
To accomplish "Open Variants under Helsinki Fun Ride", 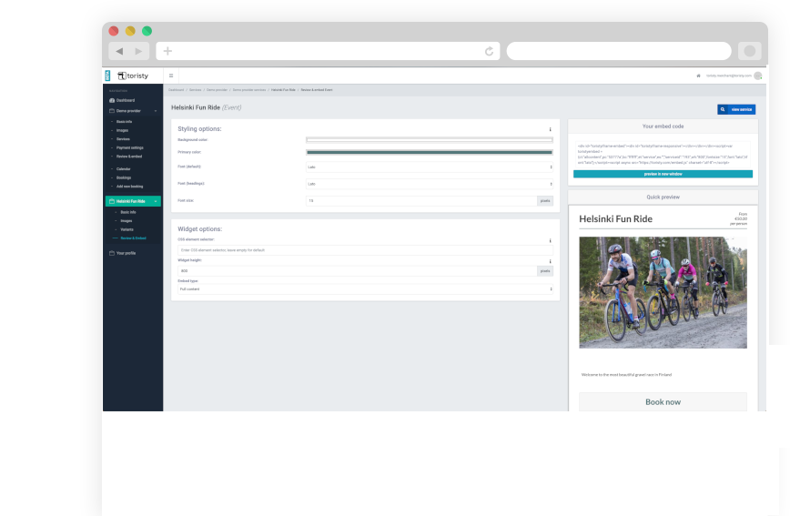I will tap(127, 229).
